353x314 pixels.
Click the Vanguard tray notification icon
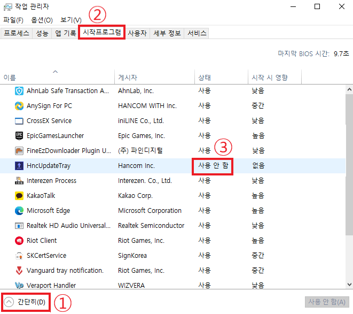pyautogui.click(x=19, y=271)
